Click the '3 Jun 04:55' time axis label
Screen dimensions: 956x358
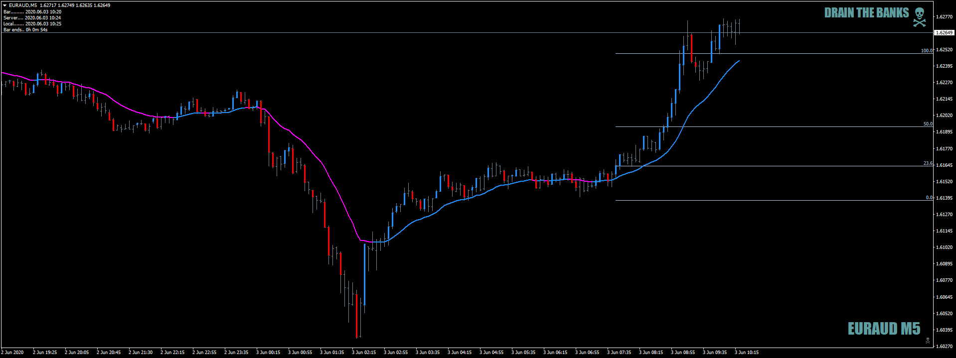tap(491, 353)
